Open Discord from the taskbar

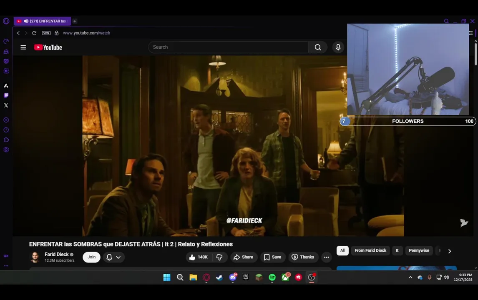[x=233, y=277]
